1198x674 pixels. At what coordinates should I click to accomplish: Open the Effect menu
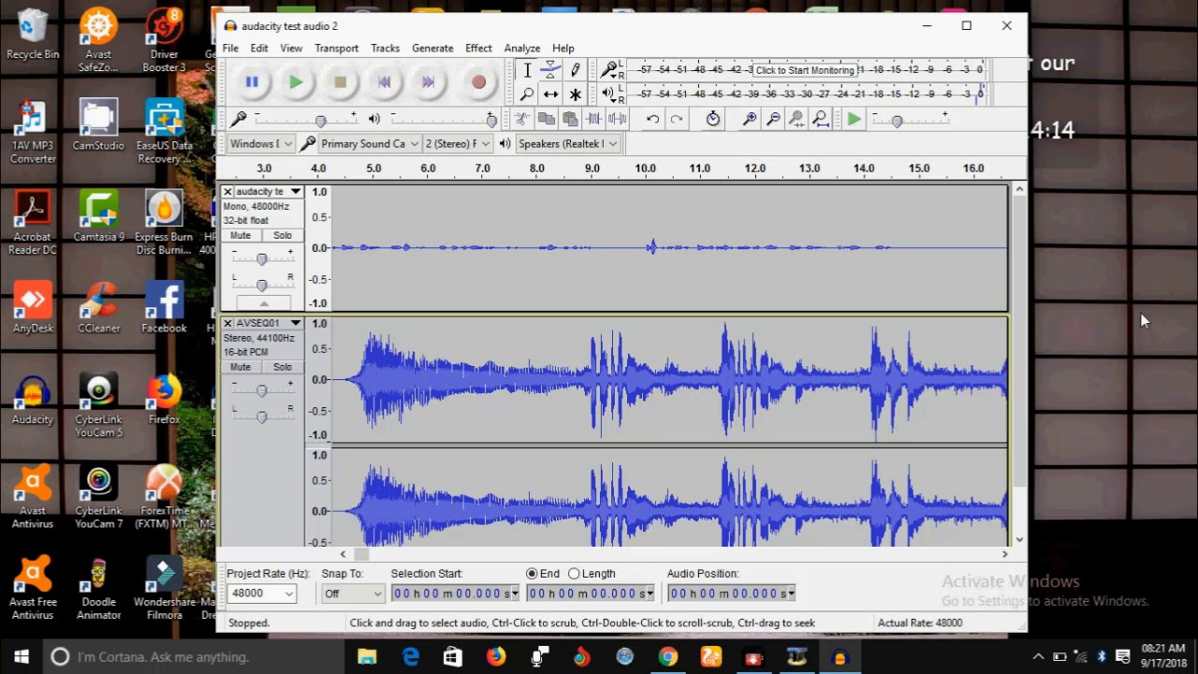click(478, 48)
